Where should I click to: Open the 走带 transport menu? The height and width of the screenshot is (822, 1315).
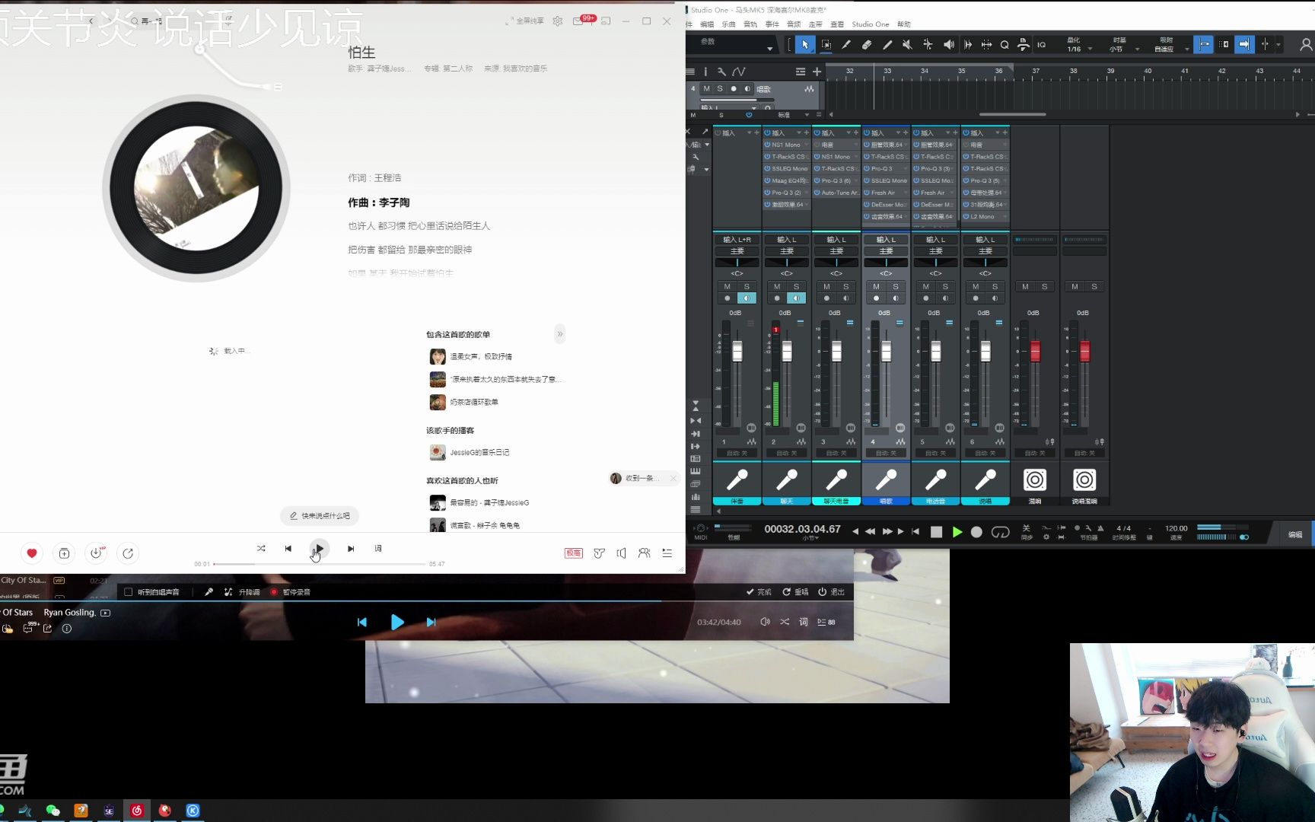click(x=816, y=24)
